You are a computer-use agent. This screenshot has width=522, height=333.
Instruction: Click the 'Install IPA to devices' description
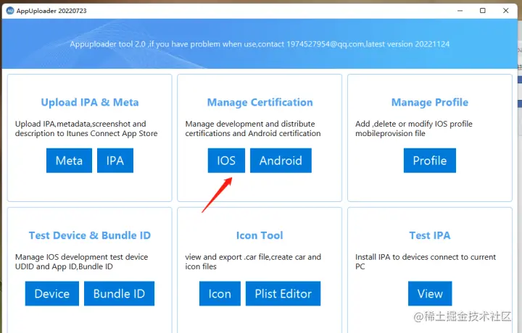(426, 261)
